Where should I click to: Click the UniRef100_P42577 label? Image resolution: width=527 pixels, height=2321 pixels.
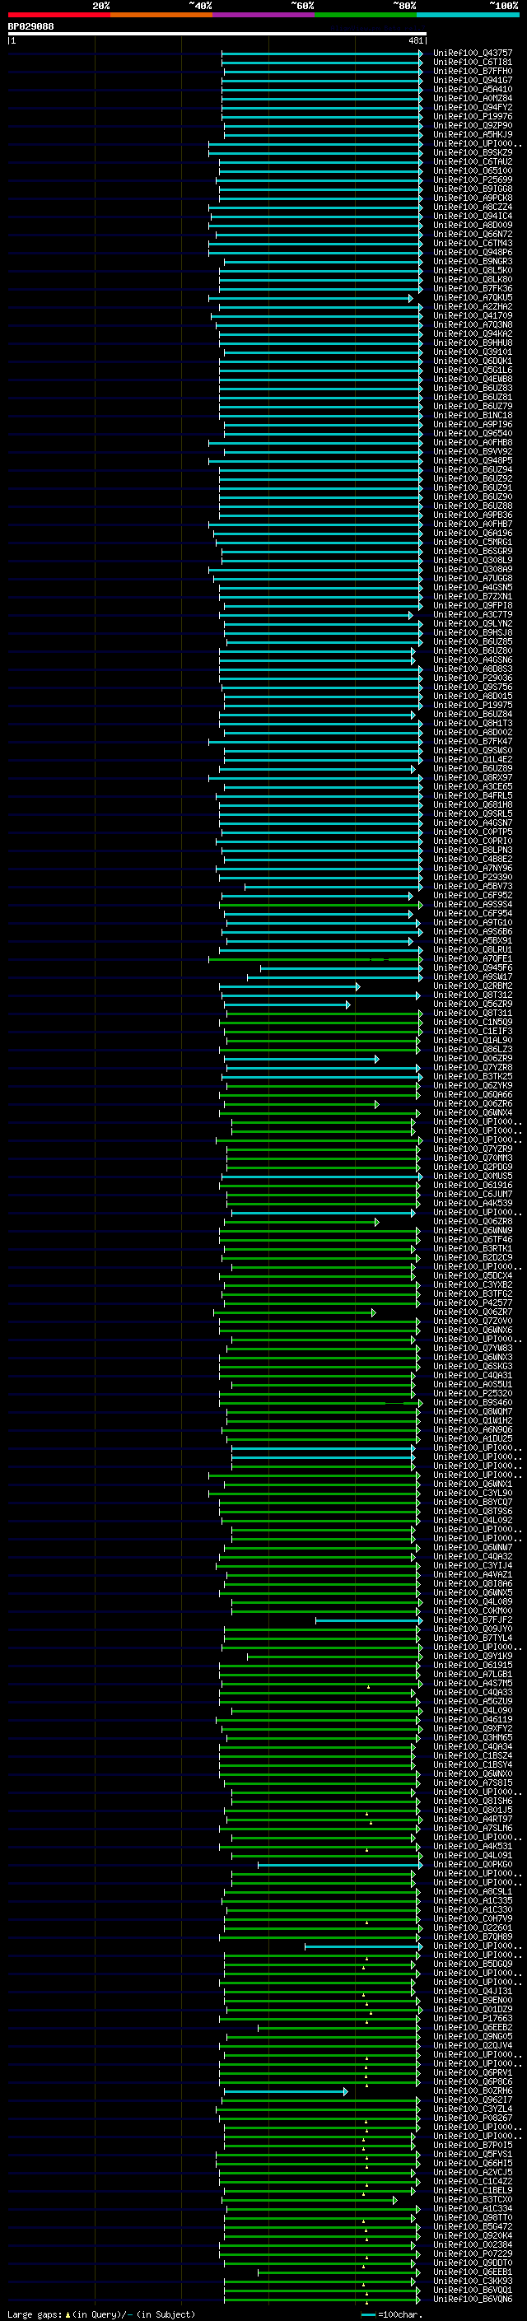pos(473,1303)
